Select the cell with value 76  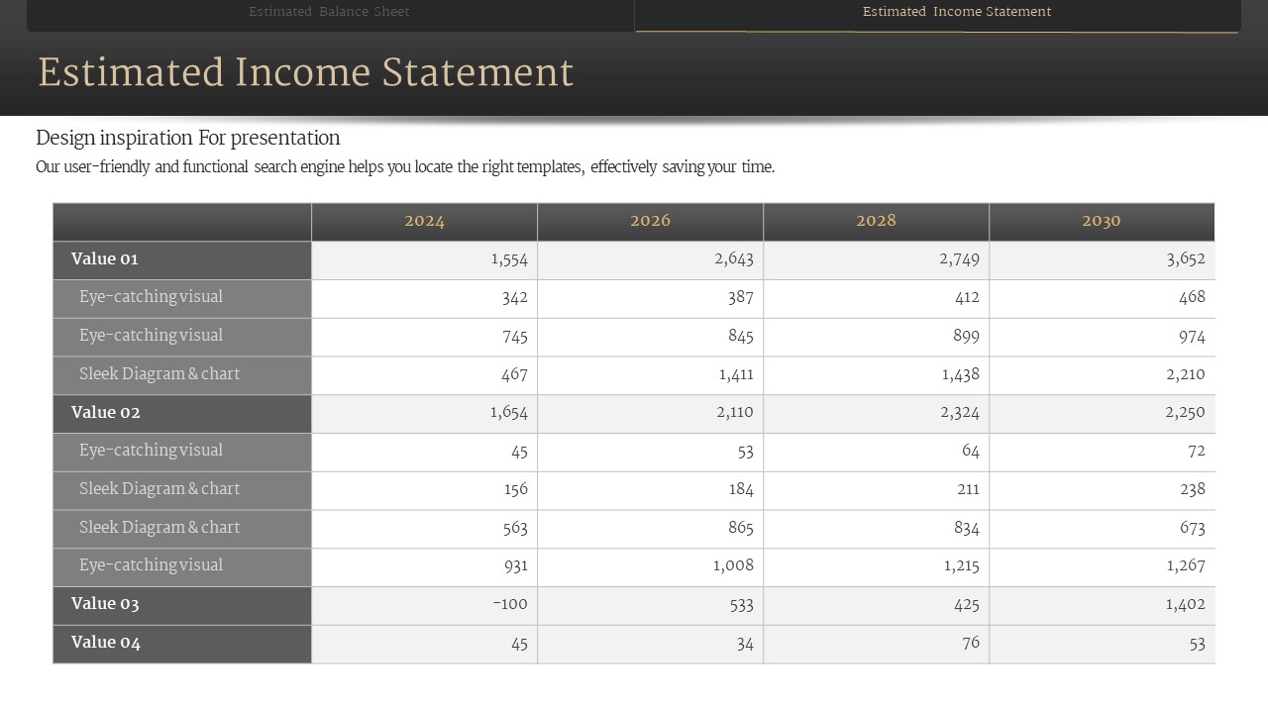[x=970, y=643]
